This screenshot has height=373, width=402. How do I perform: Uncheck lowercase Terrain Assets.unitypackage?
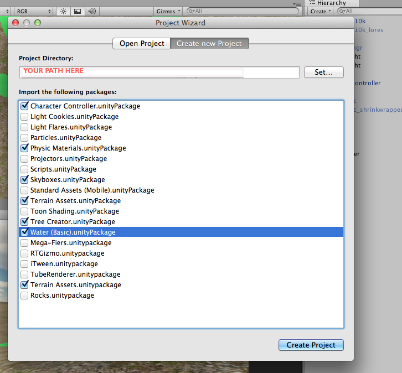(x=24, y=284)
